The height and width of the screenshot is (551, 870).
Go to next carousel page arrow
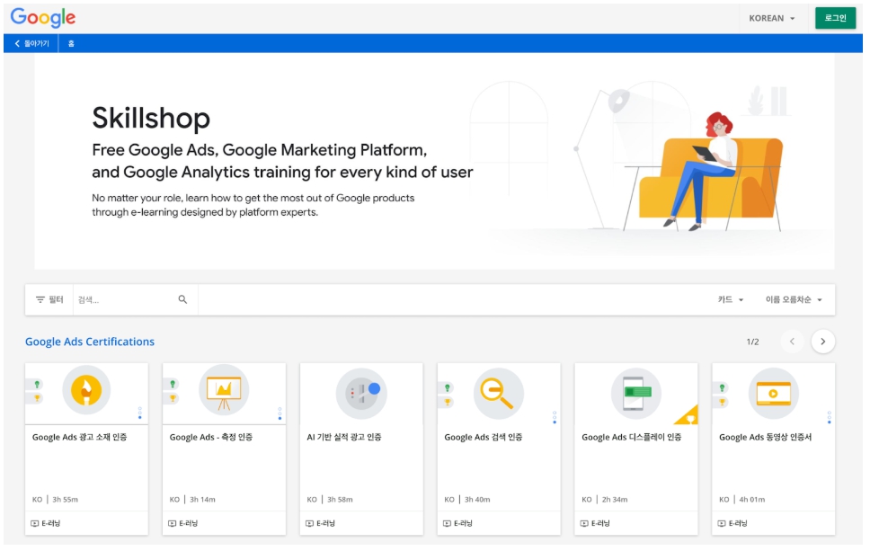click(x=823, y=342)
